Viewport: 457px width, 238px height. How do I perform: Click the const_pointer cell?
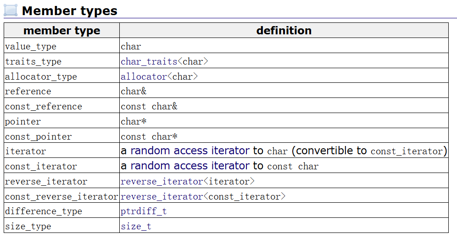(39, 136)
